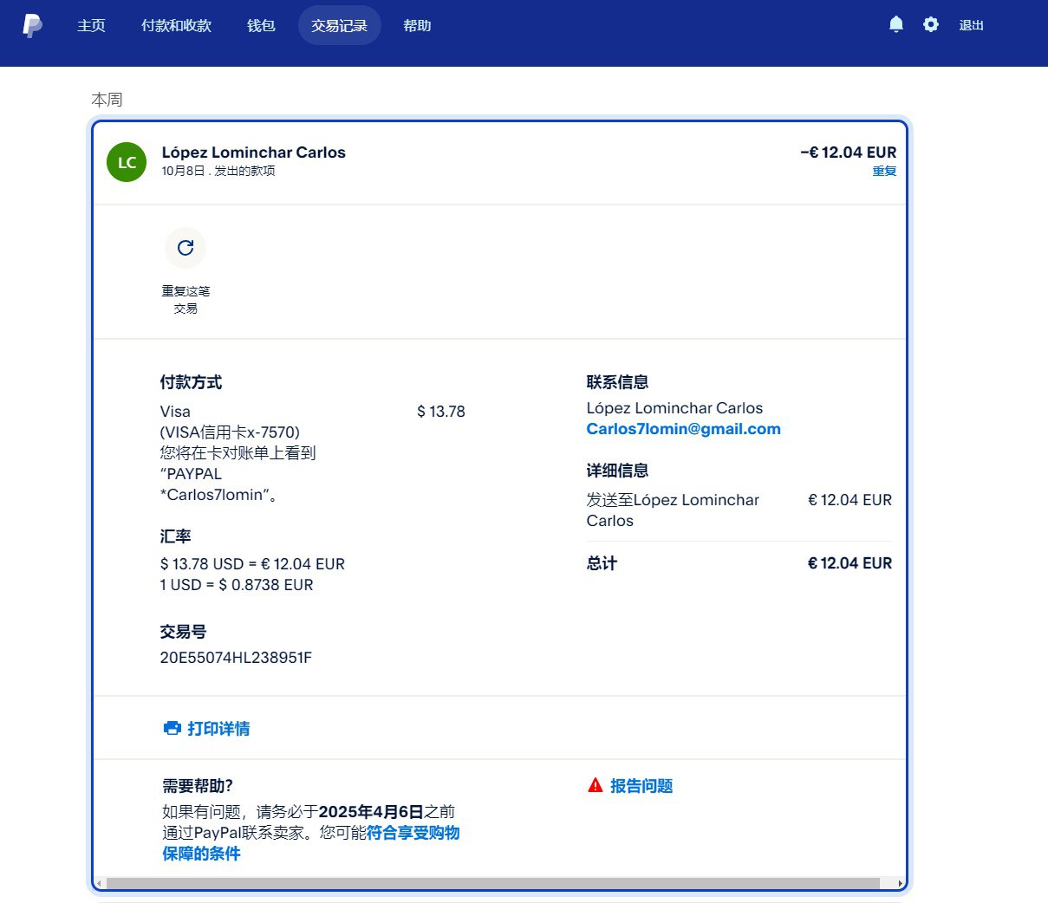
Task: Click the PayPal logo icon
Action: 32,26
